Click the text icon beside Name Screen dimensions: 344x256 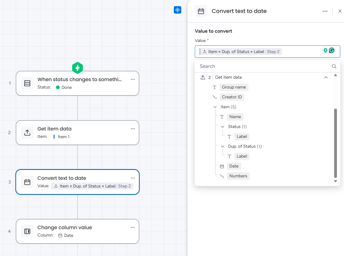click(222, 117)
